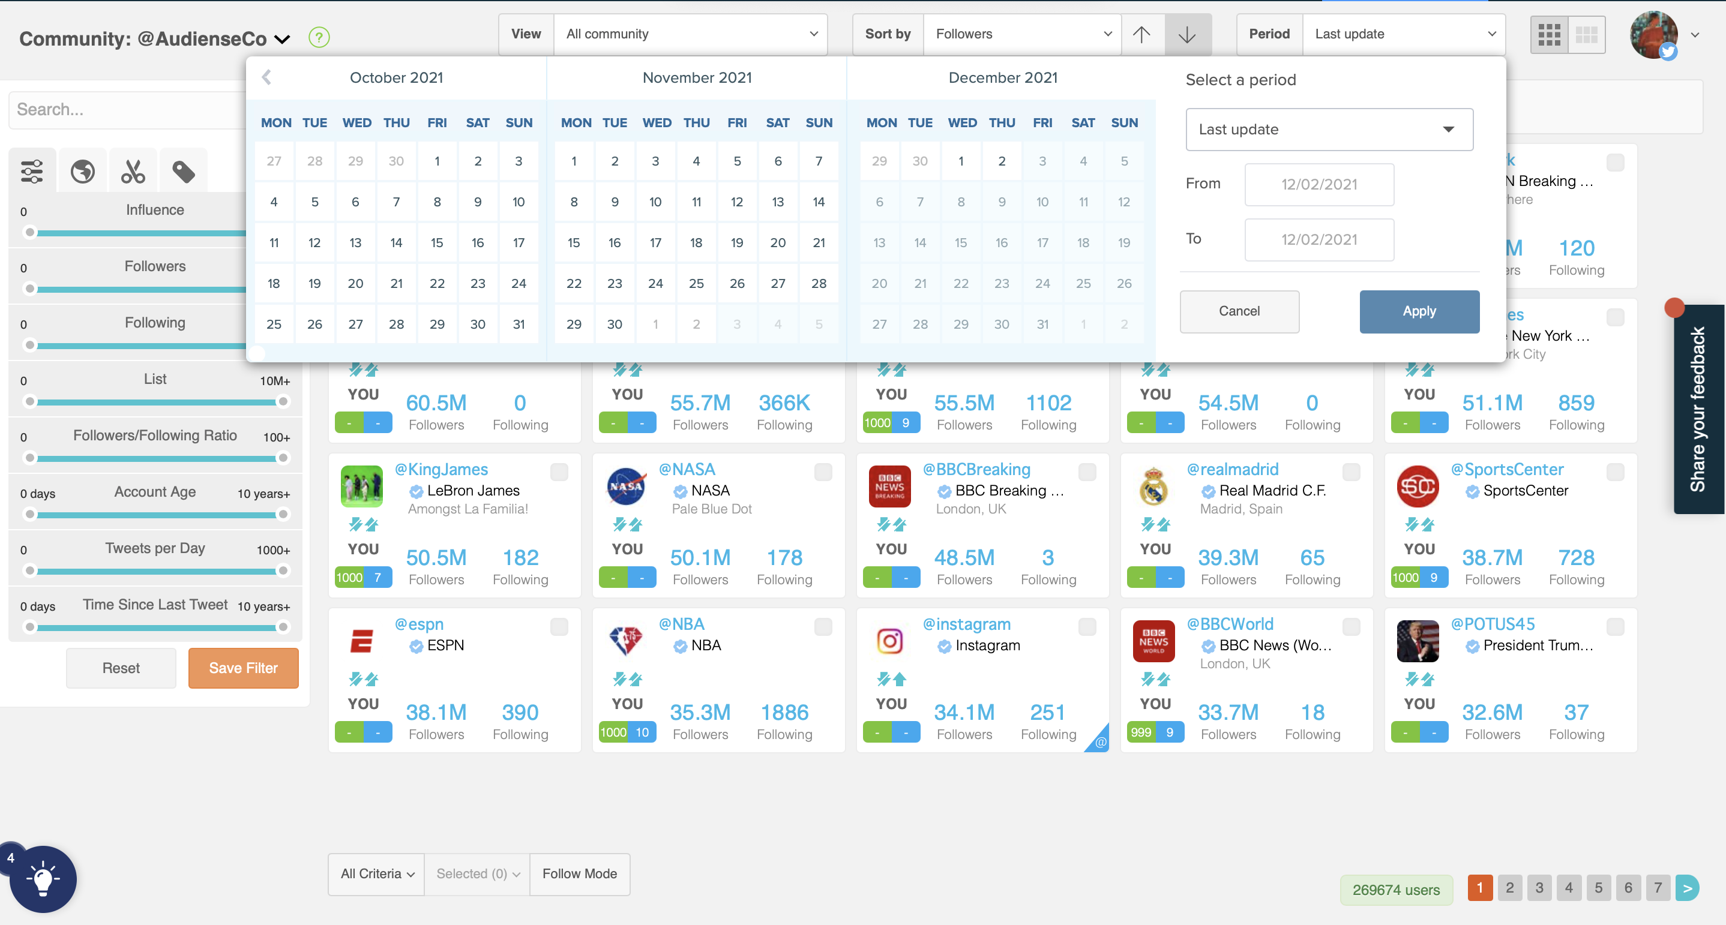The width and height of the screenshot is (1726, 925).
Task: Open the Sort by Followers dropdown
Action: coord(1023,34)
